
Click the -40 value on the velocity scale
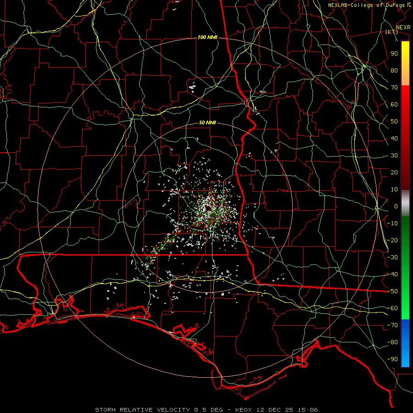tap(392, 274)
